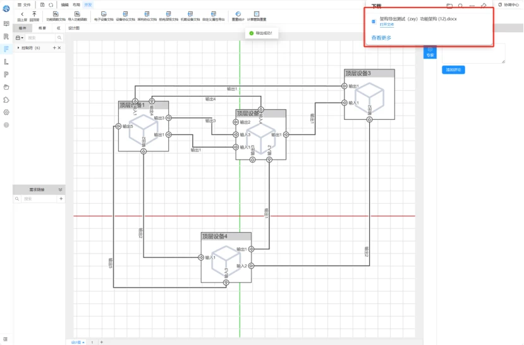Switch to the 概要 panel tab
The height and width of the screenshot is (345, 524).
(x=42, y=28)
